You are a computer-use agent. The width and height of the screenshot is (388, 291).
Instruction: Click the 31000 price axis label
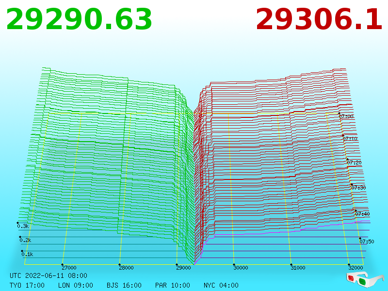coord(298,268)
